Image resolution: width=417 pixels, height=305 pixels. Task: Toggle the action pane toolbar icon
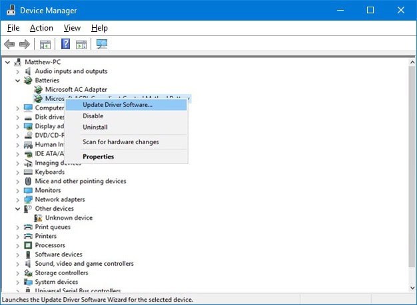(81, 45)
